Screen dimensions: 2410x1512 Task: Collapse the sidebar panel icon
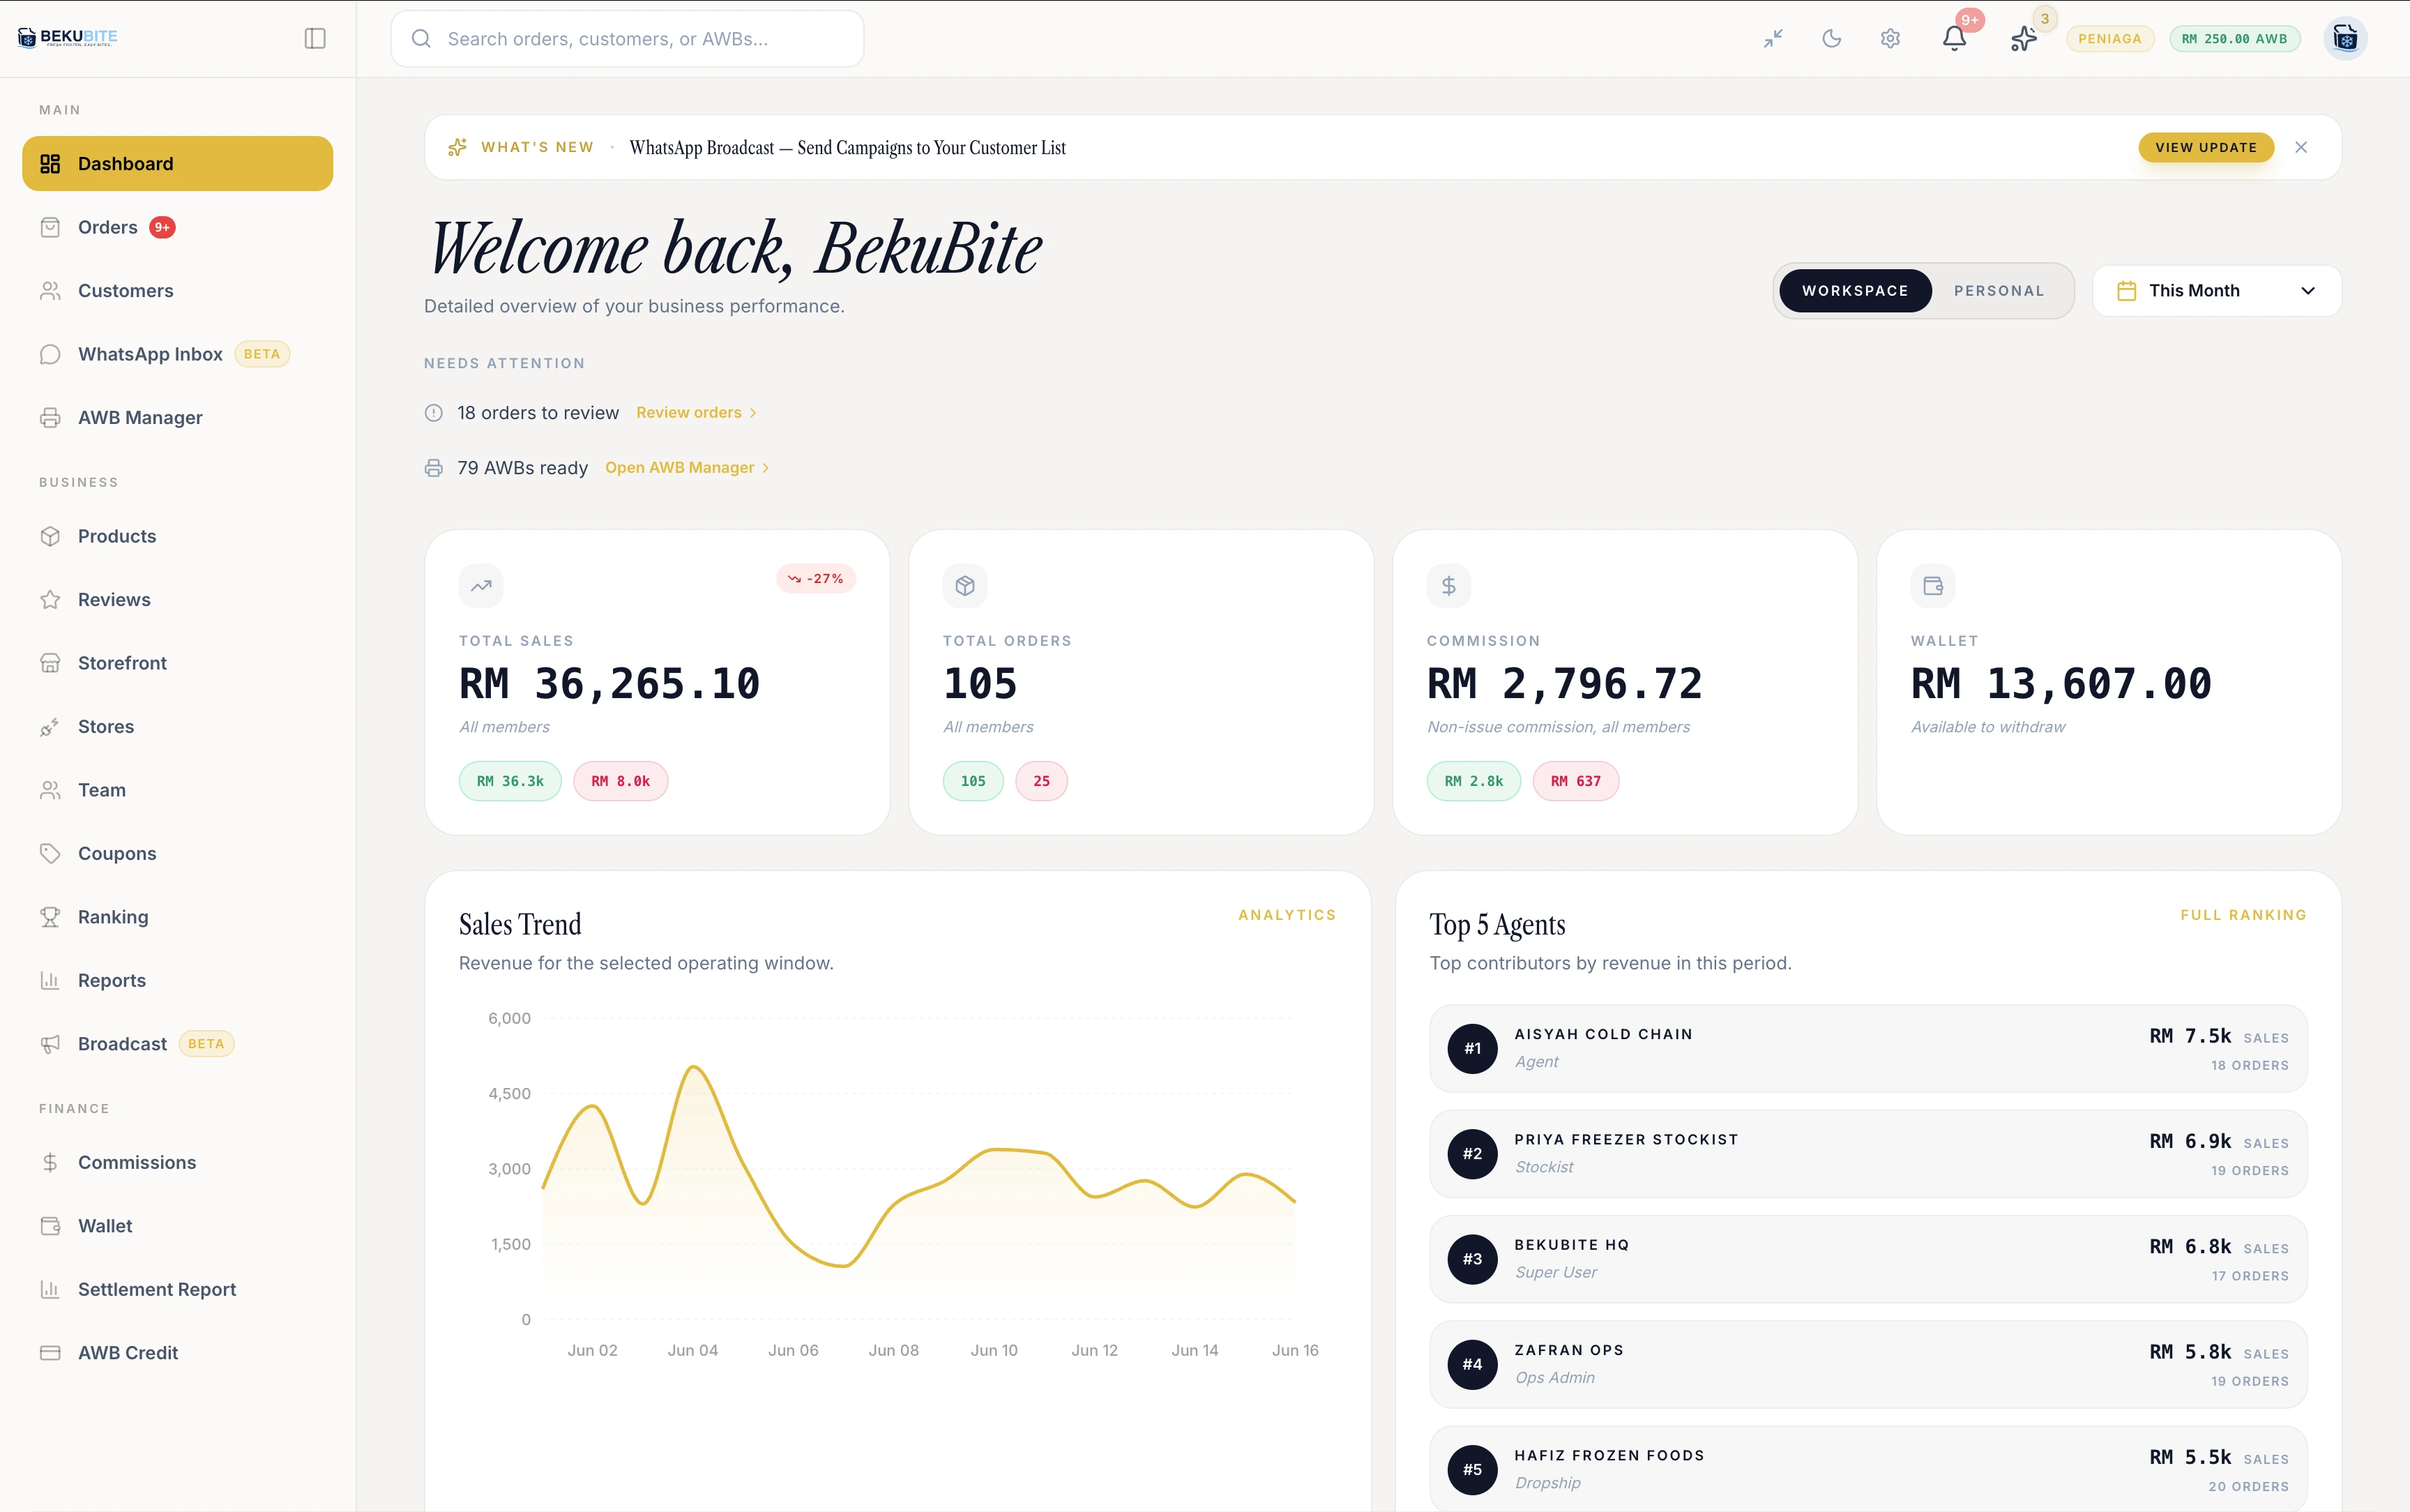coord(315,38)
